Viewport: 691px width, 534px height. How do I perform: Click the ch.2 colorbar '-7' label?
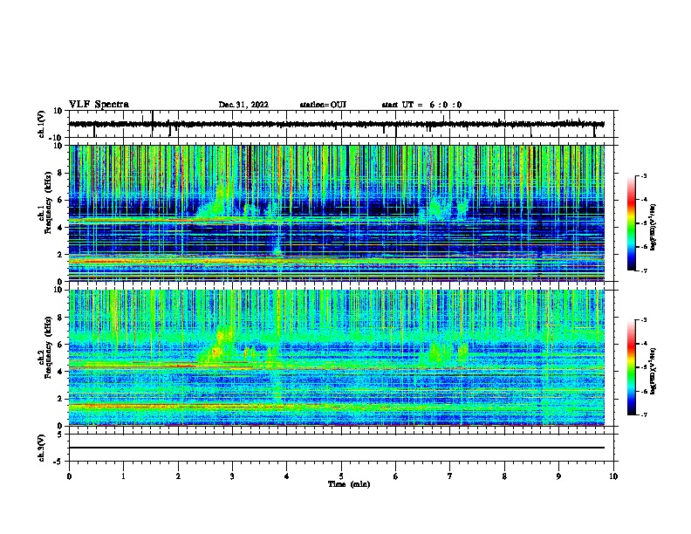[x=644, y=415]
